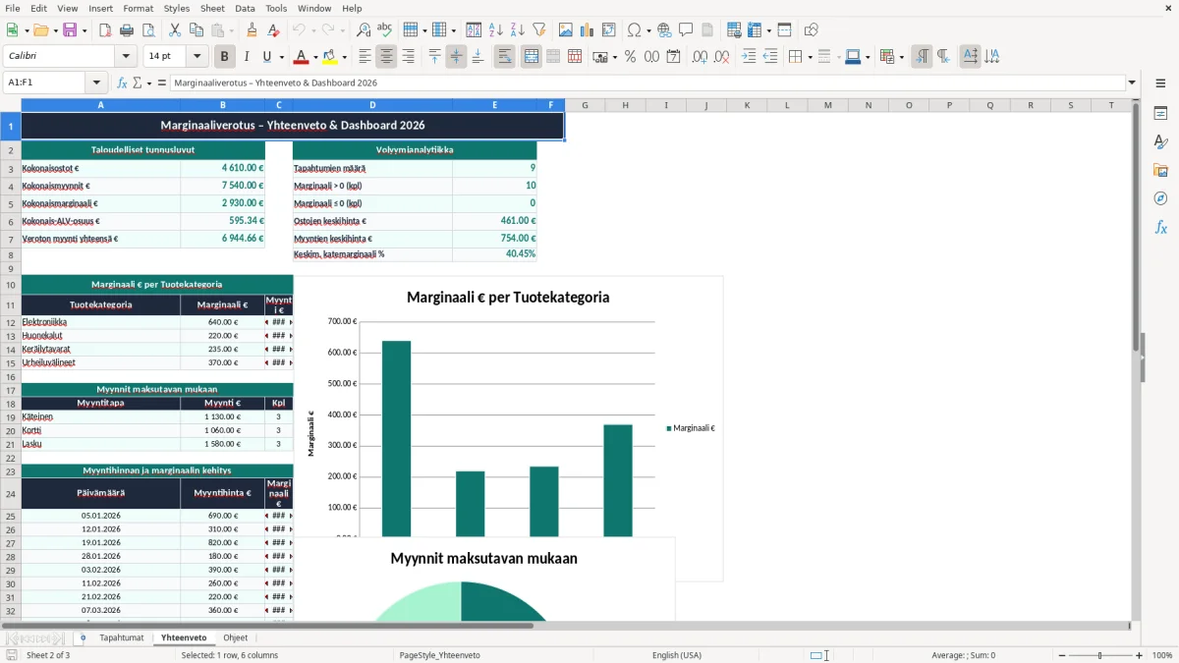The width and height of the screenshot is (1179, 663).
Task: Click the Increase Indent icon
Action: point(749,57)
